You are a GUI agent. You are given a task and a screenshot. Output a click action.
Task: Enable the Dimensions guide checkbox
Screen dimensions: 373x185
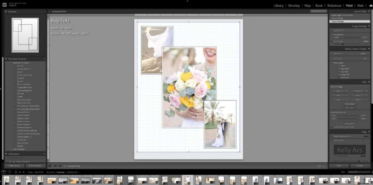pyautogui.click(x=339, y=77)
